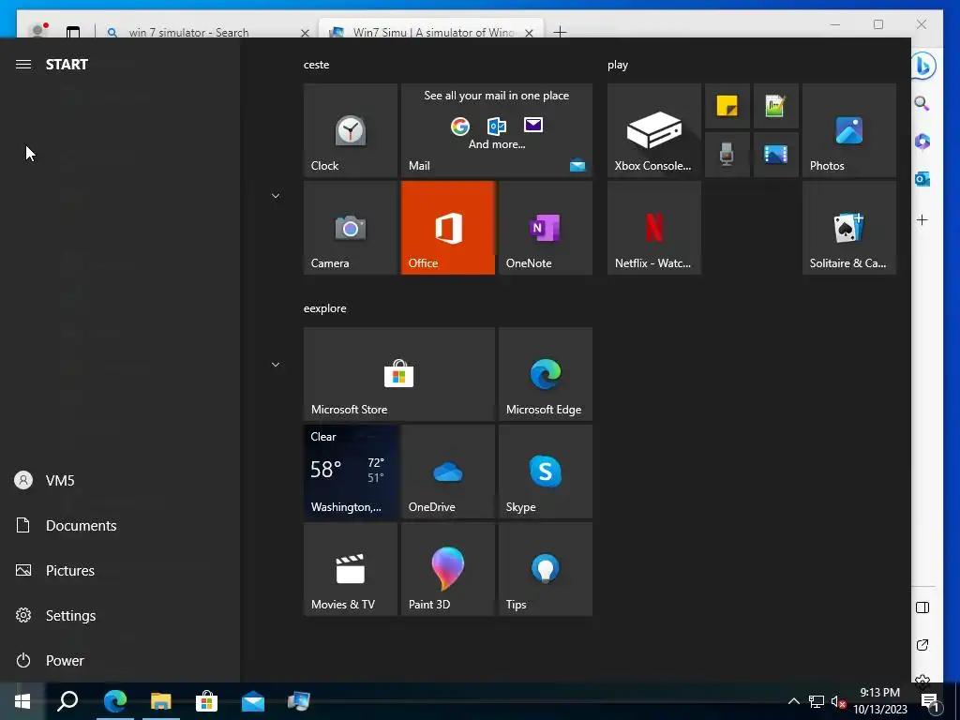Show hidden system tray icons
This screenshot has height=720, width=960.
click(793, 701)
